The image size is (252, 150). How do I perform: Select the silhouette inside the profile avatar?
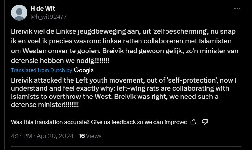(x=19, y=14)
